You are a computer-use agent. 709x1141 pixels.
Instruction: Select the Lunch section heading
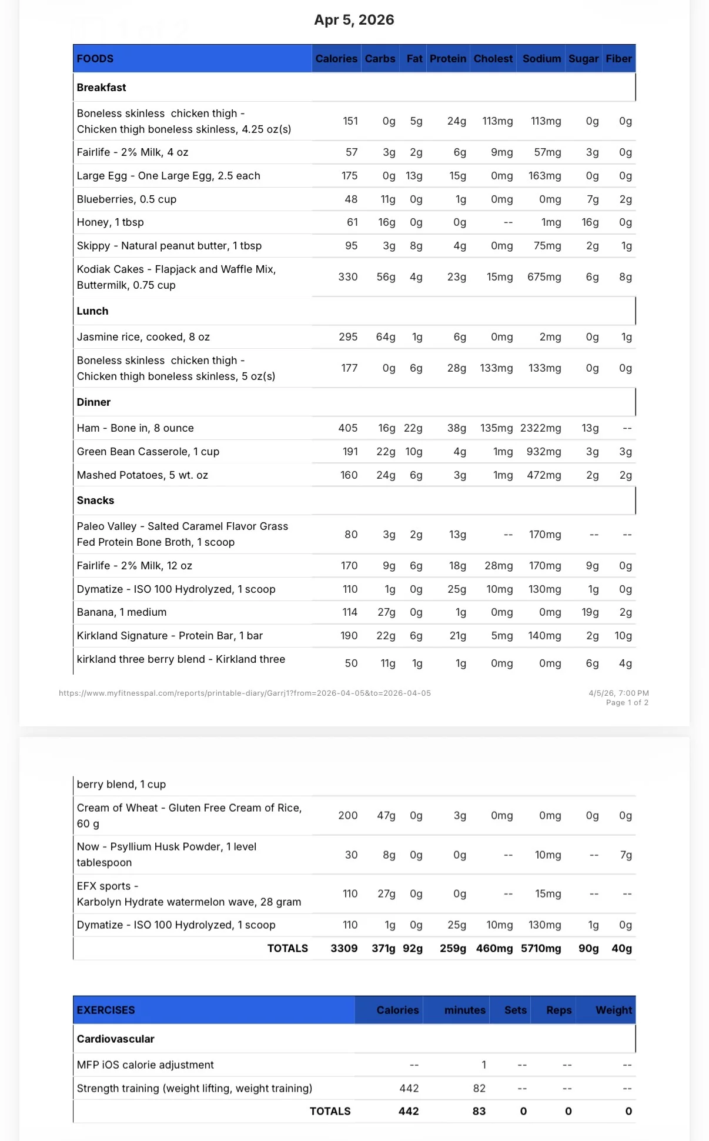pos(92,311)
